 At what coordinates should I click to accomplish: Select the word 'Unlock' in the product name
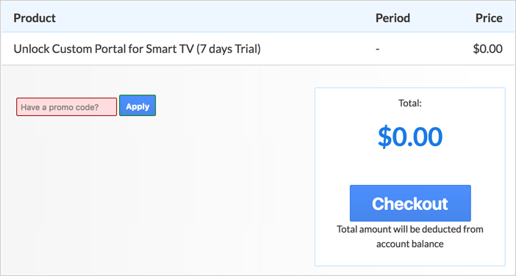click(32, 49)
